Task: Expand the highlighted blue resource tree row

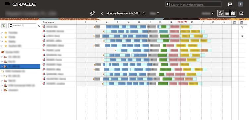Action: pyautogui.click(x=2, y=66)
